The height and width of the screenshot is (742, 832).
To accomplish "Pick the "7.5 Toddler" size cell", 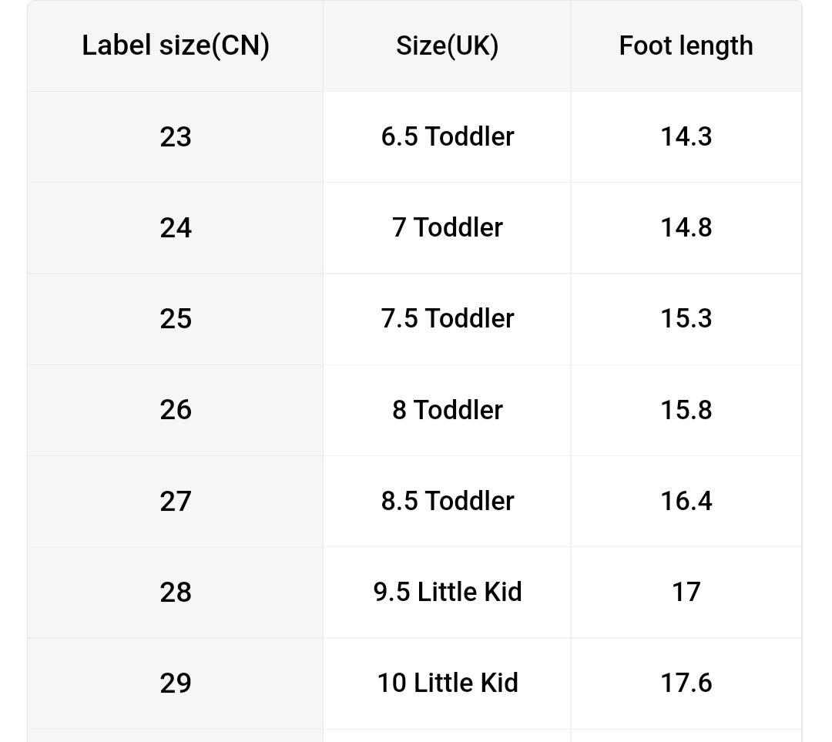I will [x=447, y=319].
